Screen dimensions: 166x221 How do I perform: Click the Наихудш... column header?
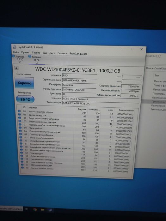click(x=94, y=109)
